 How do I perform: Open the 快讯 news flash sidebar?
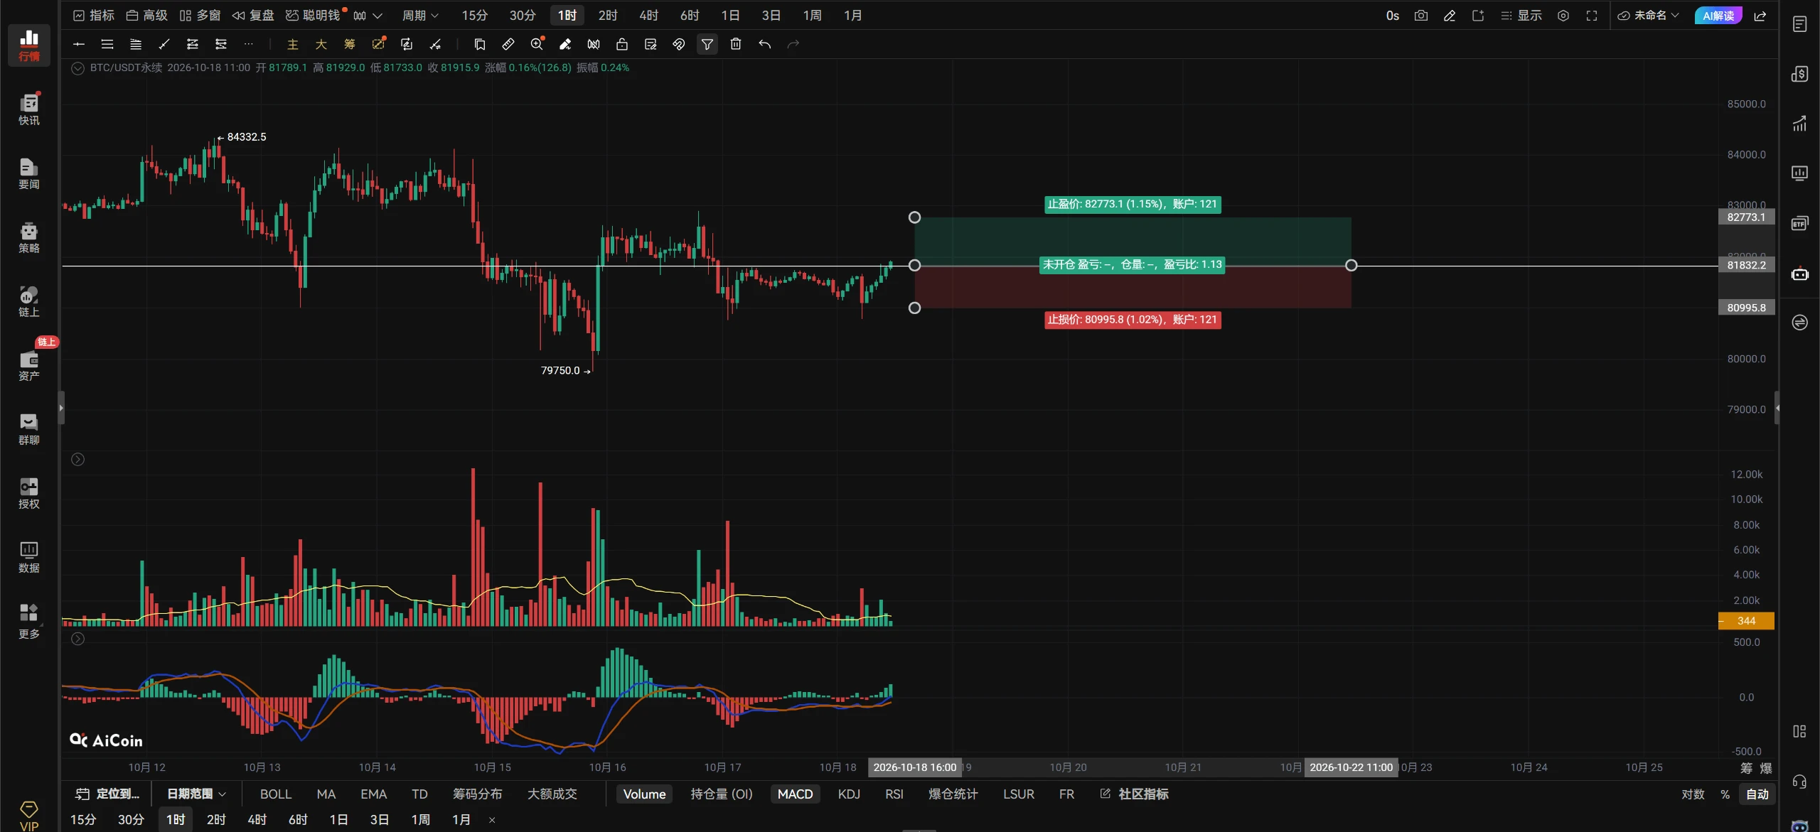[x=29, y=109]
